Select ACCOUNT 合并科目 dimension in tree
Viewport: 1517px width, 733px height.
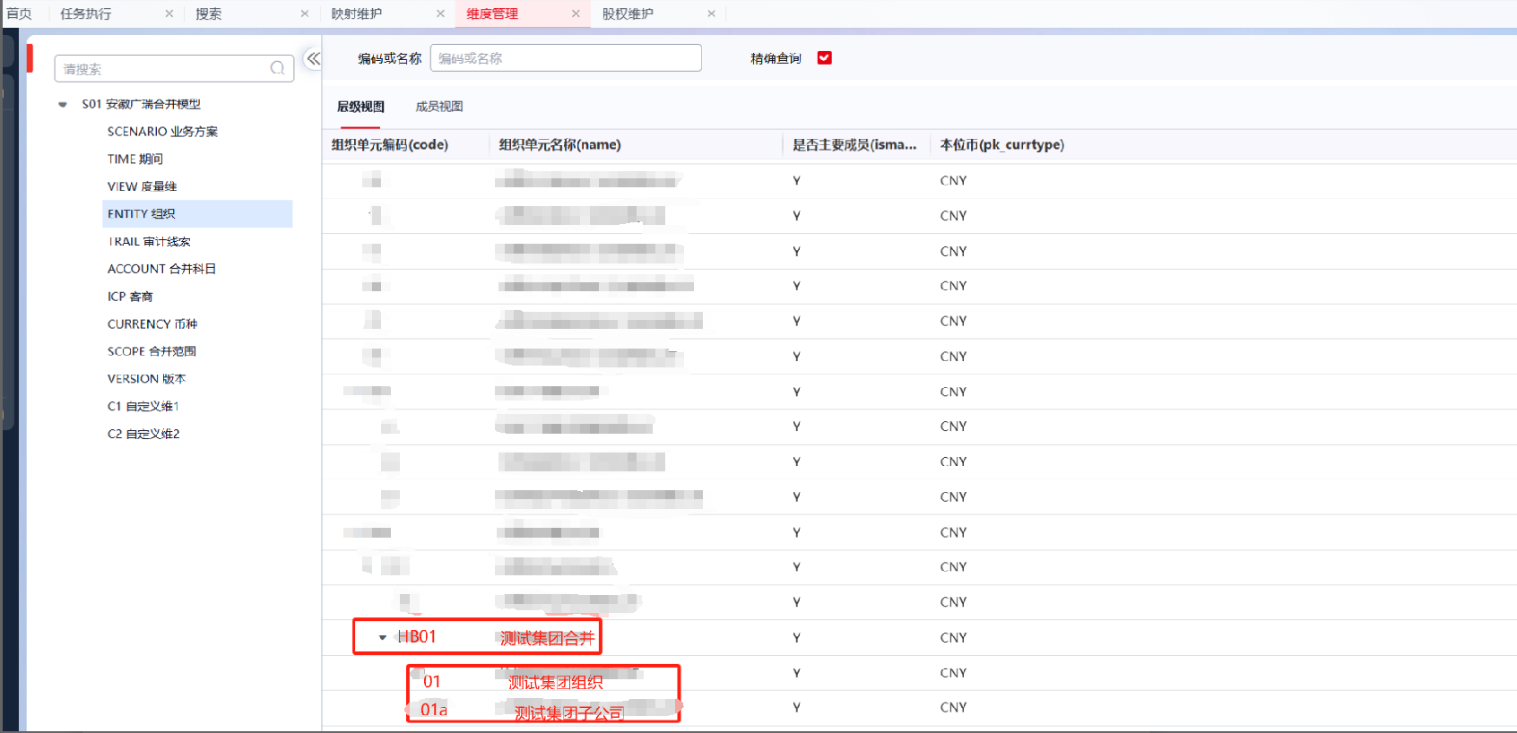(x=161, y=269)
